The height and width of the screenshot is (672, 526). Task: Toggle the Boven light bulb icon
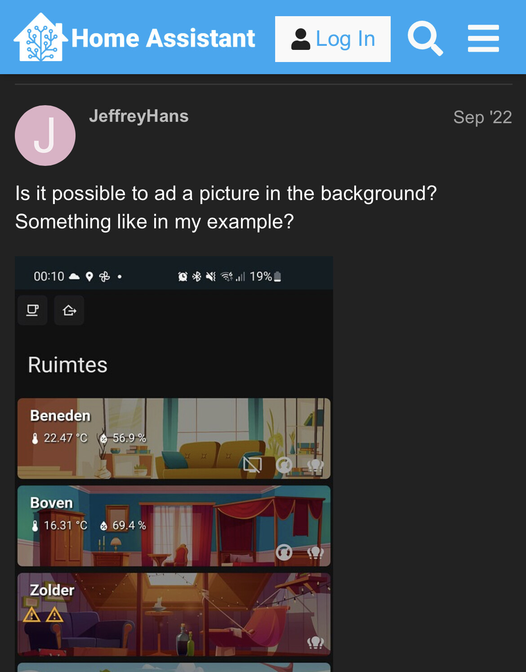(315, 552)
